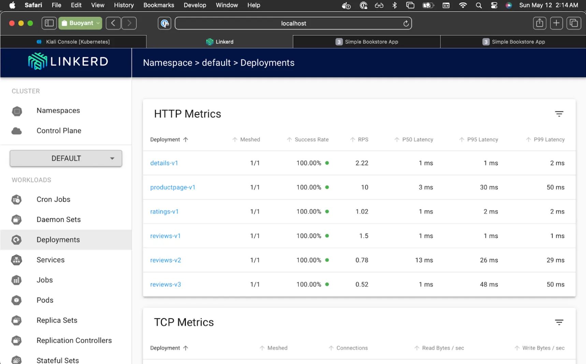Open the TCP Metrics filter icon

(x=559, y=322)
